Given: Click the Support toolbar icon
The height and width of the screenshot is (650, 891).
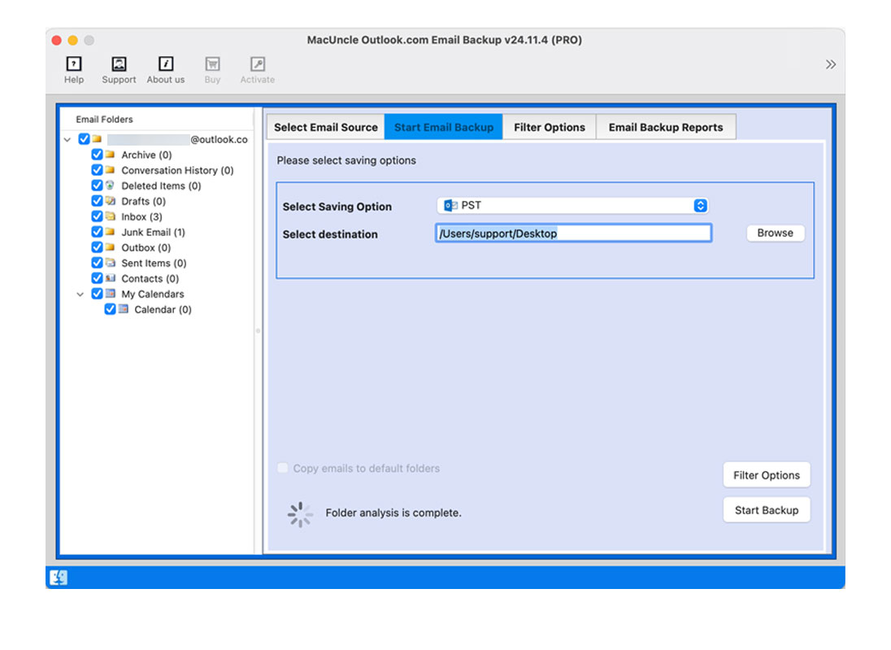Looking at the screenshot, I should [119, 64].
